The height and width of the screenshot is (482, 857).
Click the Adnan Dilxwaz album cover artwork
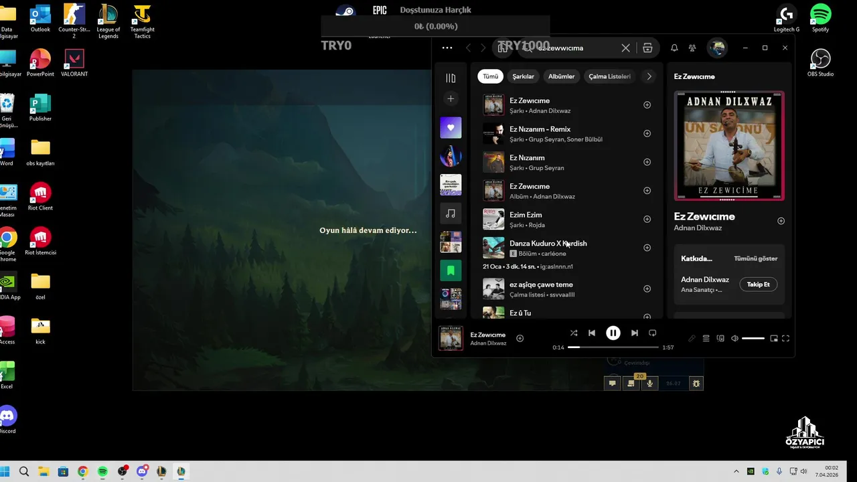pyautogui.click(x=729, y=146)
